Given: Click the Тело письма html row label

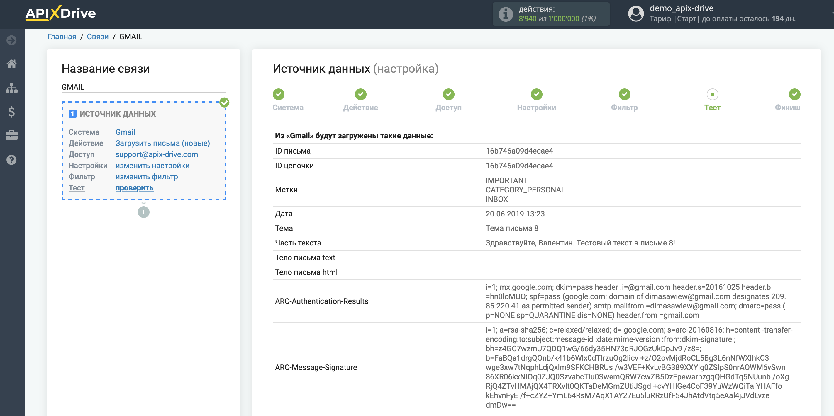Looking at the screenshot, I should point(306,272).
